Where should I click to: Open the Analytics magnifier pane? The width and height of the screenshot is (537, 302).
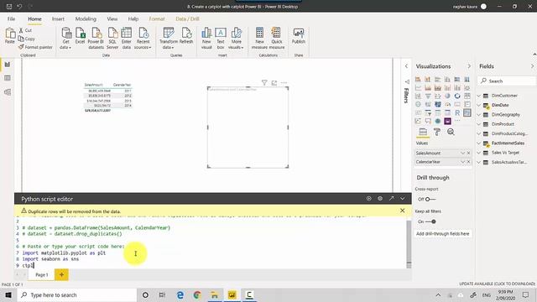click(x=451, y=132)
